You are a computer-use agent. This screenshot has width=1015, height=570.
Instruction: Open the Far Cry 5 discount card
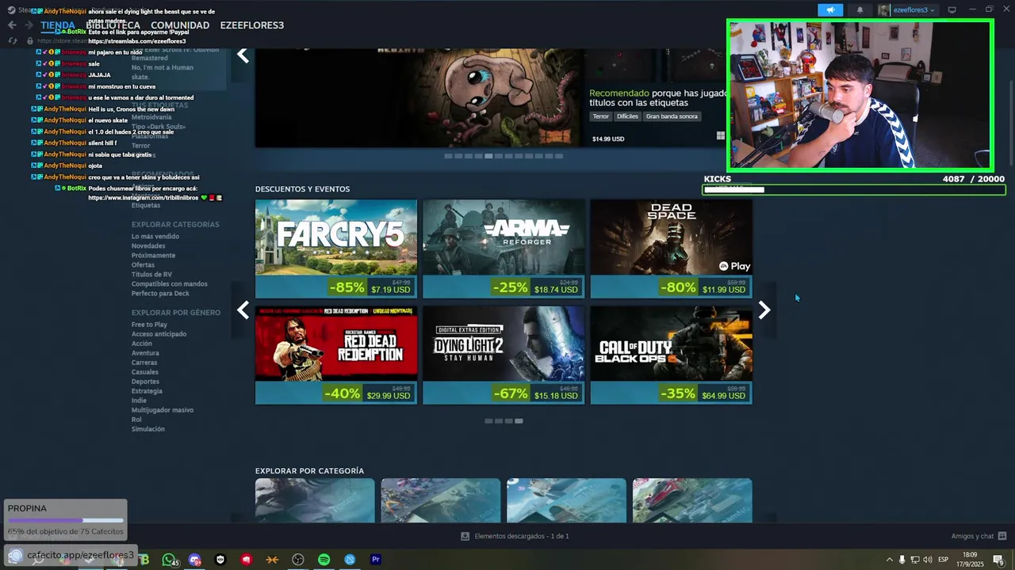pos(336,249)
